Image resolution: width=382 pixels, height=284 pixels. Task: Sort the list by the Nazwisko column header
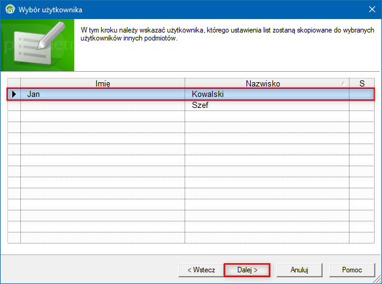click(267, 83)
